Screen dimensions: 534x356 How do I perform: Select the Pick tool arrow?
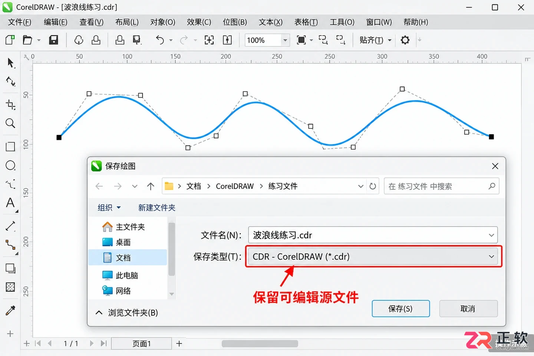pyautogui.click(x=11, y=62)
